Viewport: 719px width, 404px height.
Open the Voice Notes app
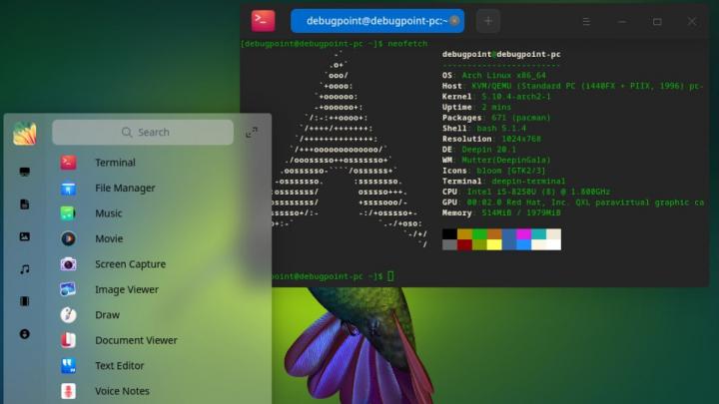pos(122,391)
